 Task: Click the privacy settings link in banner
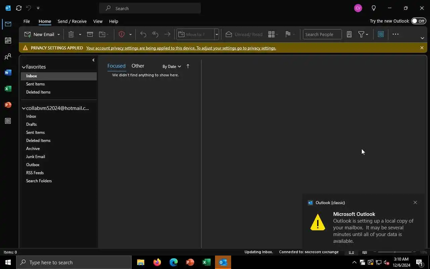coord(181,48)
